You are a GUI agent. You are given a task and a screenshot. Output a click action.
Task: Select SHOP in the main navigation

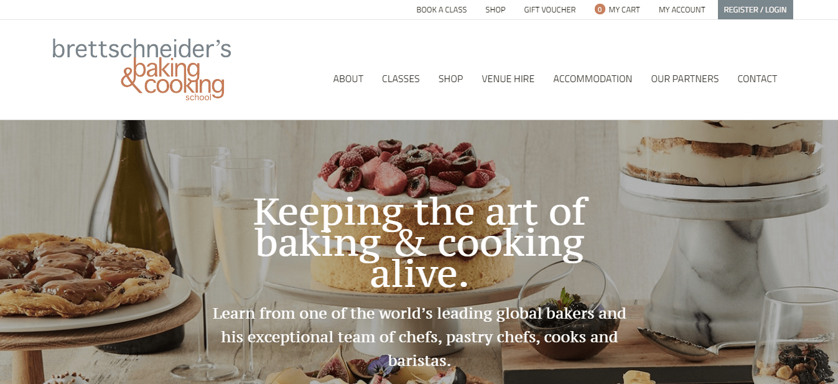click(450, 79)
